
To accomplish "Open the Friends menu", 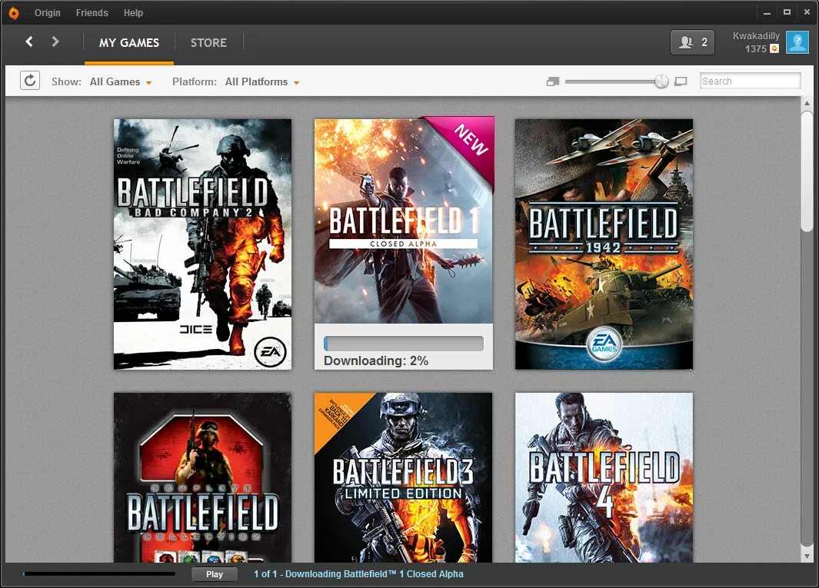I will (x=92, y=12).
